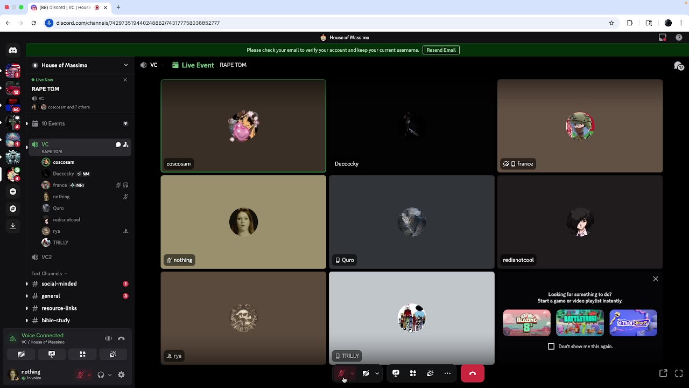Click invite people icon on VC channel

click(x=125, y=144)
